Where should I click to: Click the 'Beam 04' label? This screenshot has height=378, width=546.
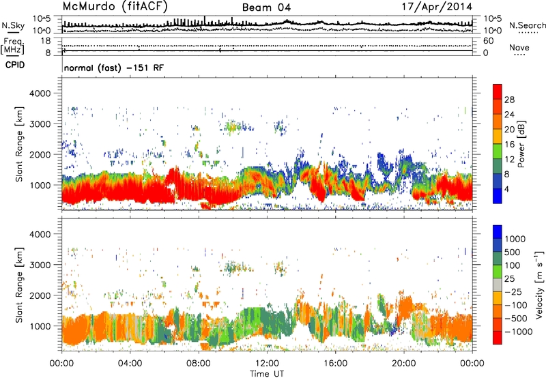[266, 8]
